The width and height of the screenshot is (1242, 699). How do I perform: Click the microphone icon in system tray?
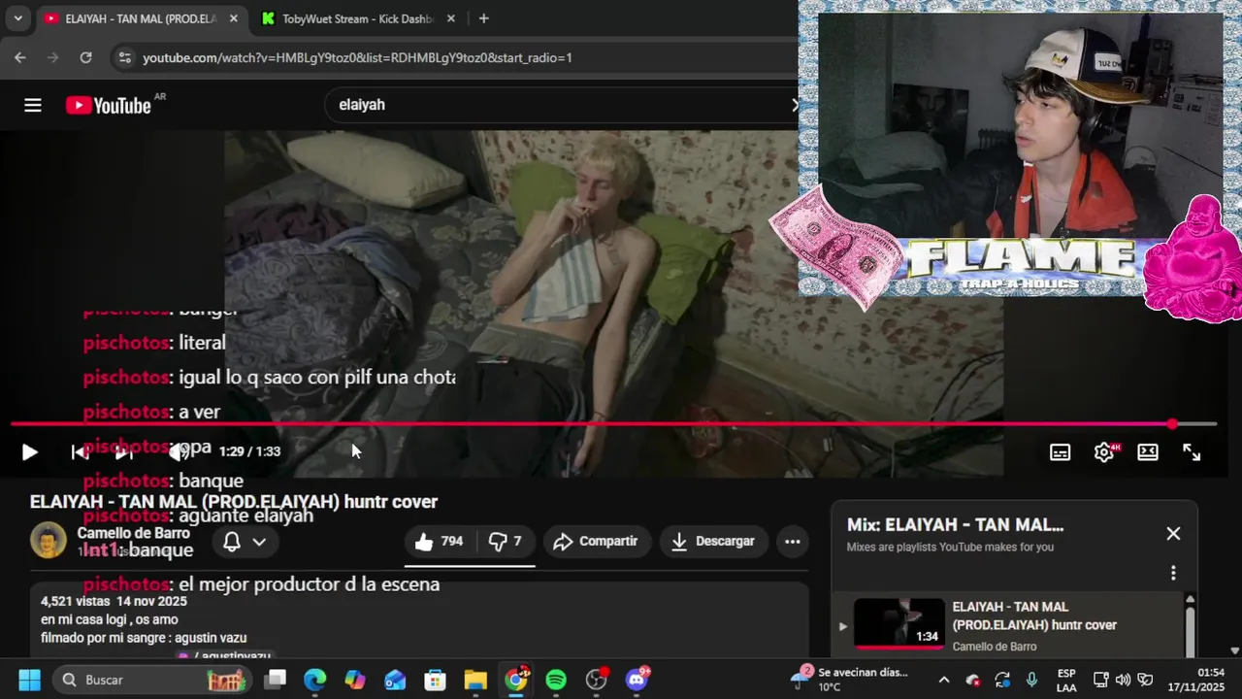(x=1031, y=680)
